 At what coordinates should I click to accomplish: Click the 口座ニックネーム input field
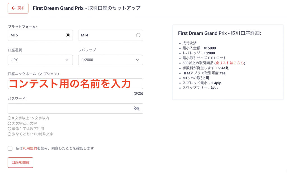pyautogui.click(x=75, y=84)
